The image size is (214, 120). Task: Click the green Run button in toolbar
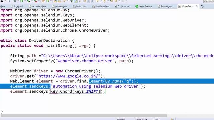click(x=22, y=1)
